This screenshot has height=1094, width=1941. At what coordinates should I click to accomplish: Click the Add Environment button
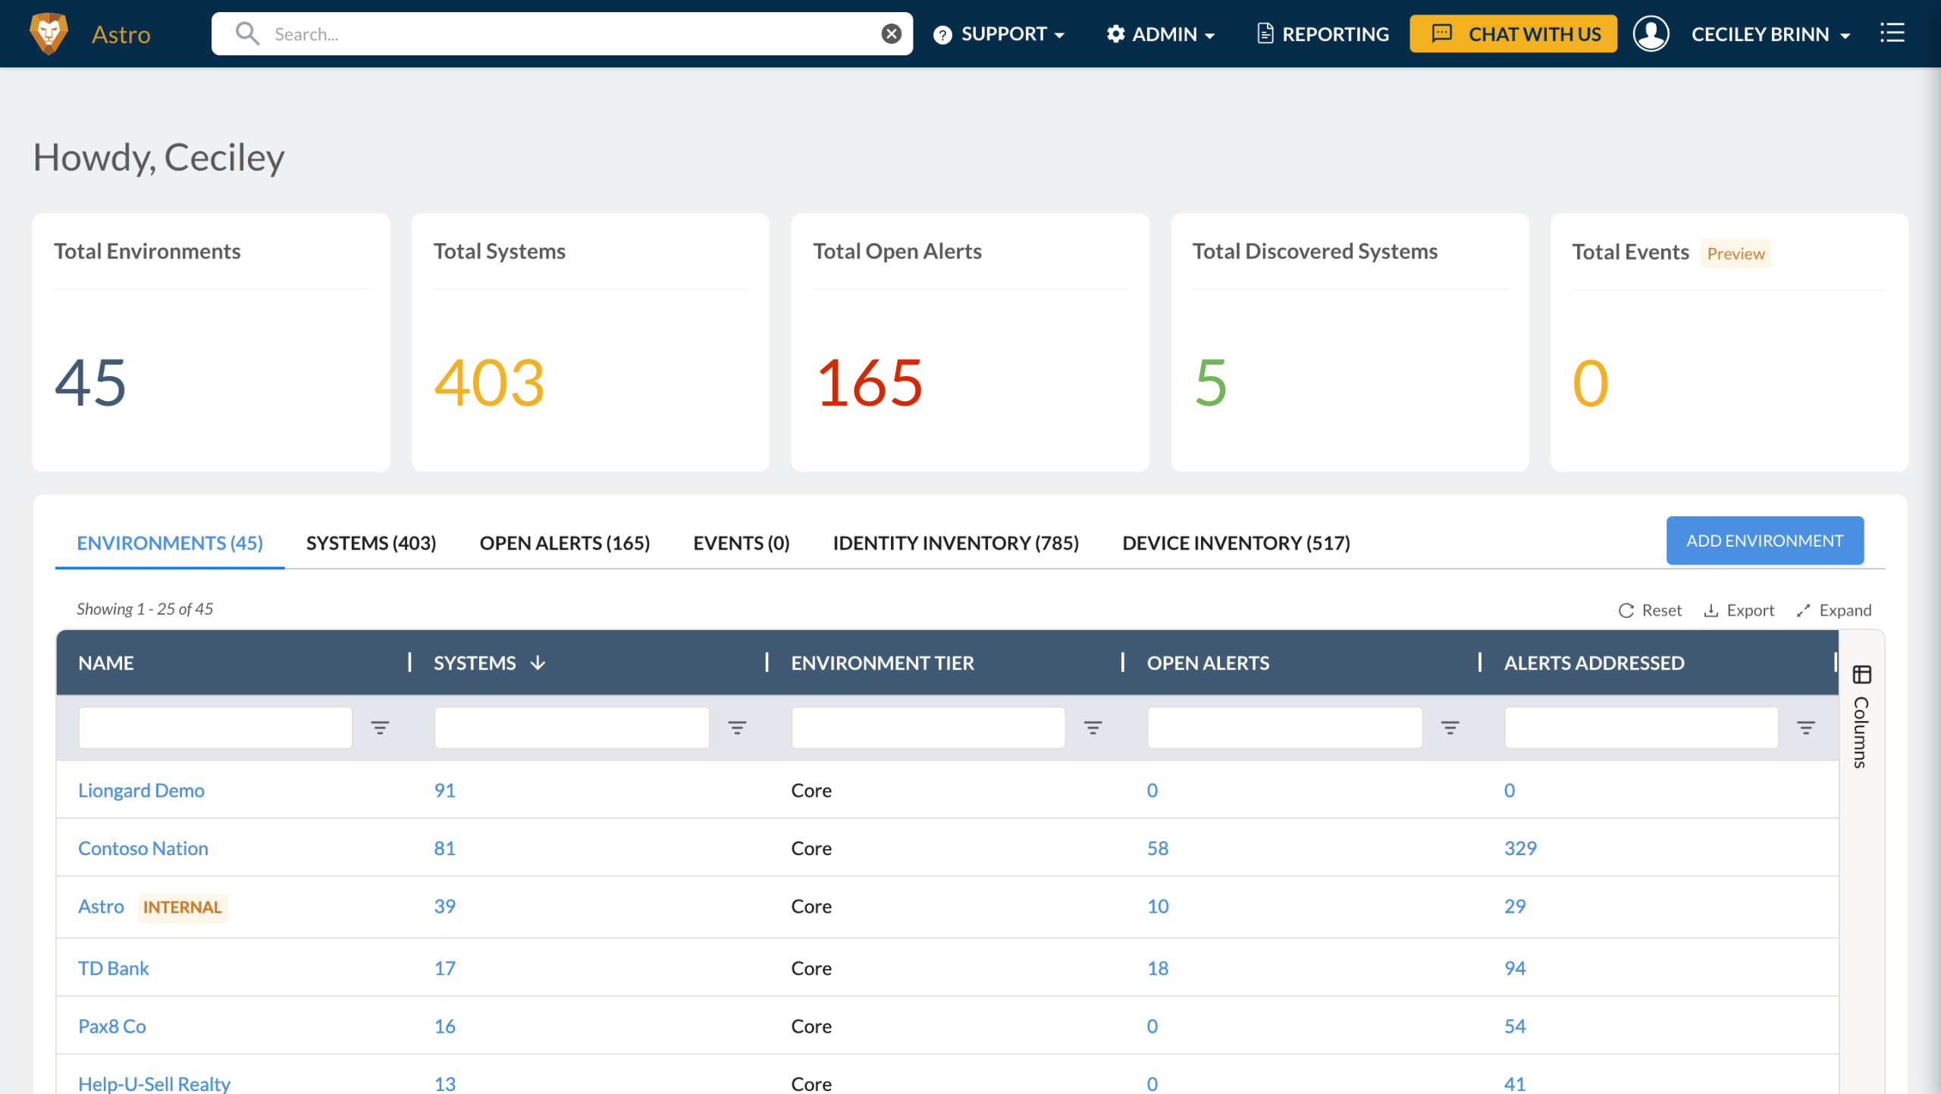point(1764,541)
